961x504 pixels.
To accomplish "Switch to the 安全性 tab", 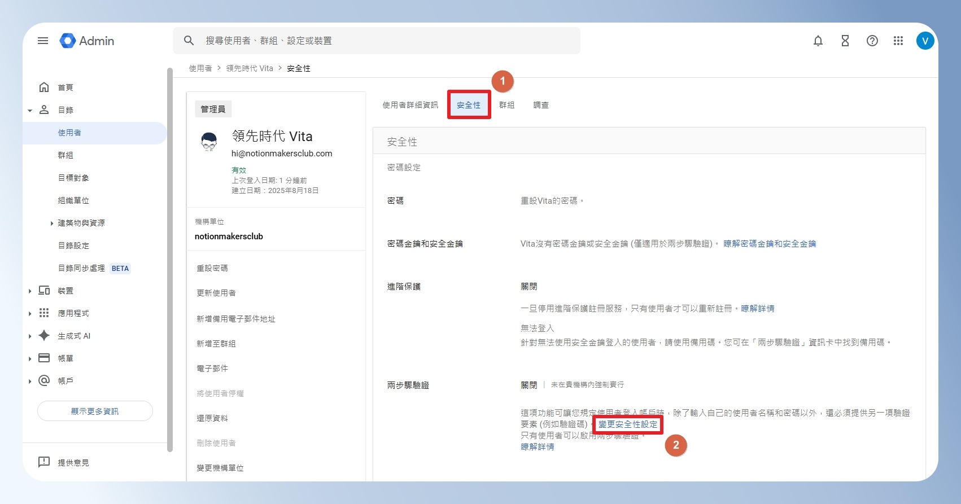I will (469, 105).
